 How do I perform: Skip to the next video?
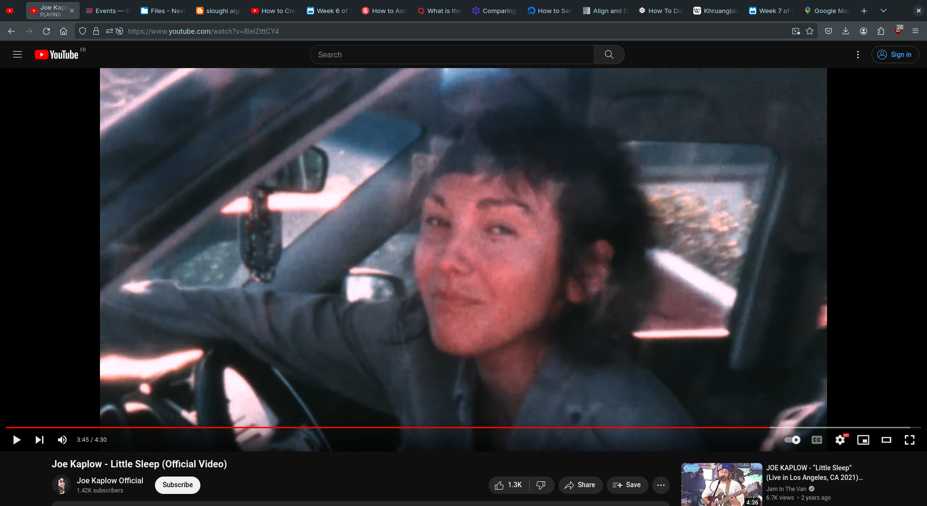(x=40, y=440)
